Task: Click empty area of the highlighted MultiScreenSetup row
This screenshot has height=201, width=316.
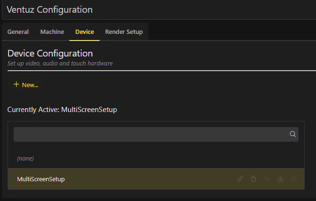Action: (x=151, y=179)
